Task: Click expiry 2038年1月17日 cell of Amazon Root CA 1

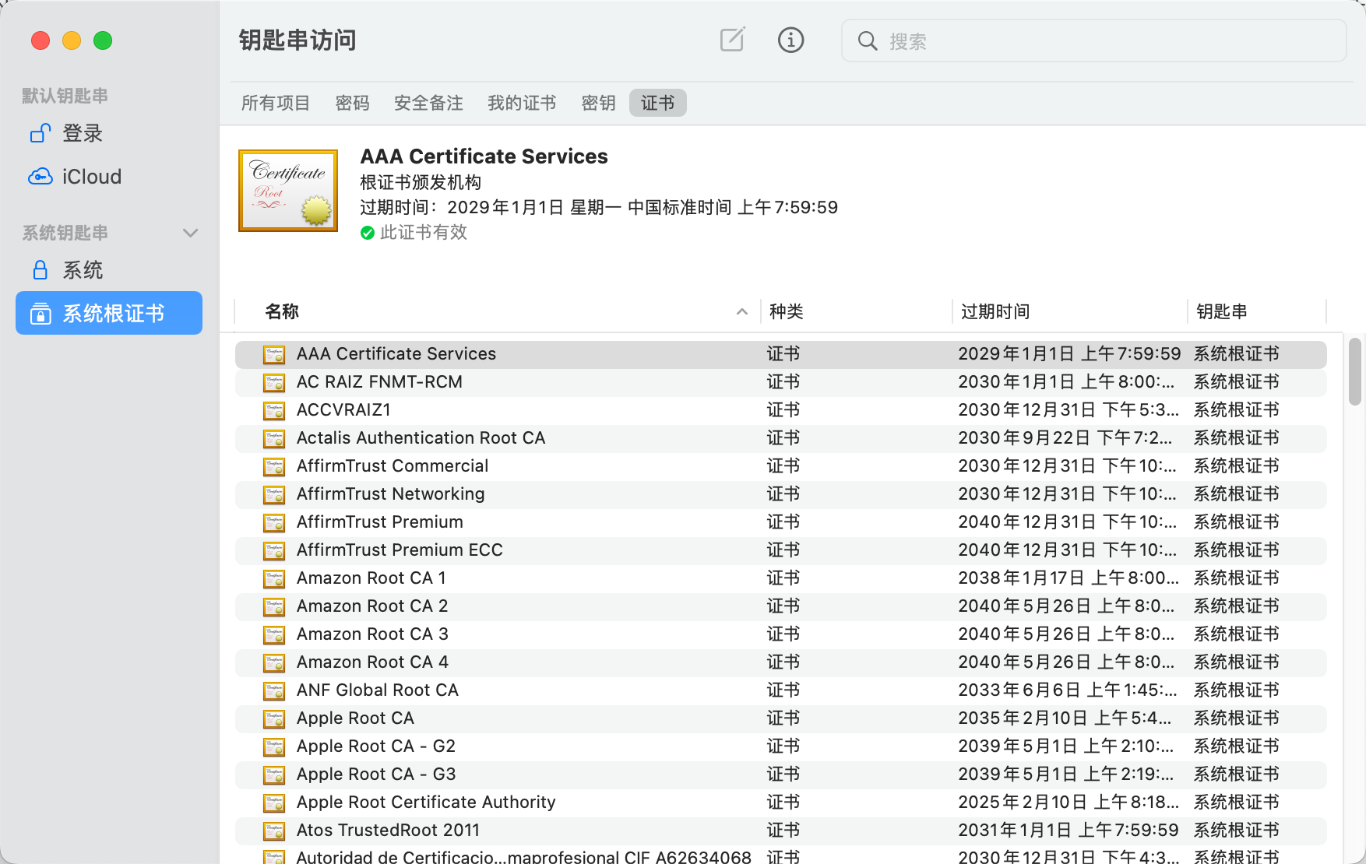Action: click(1069, 578)
